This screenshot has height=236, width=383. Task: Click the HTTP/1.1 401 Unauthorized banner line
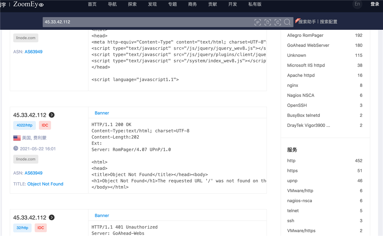[124, 227]
